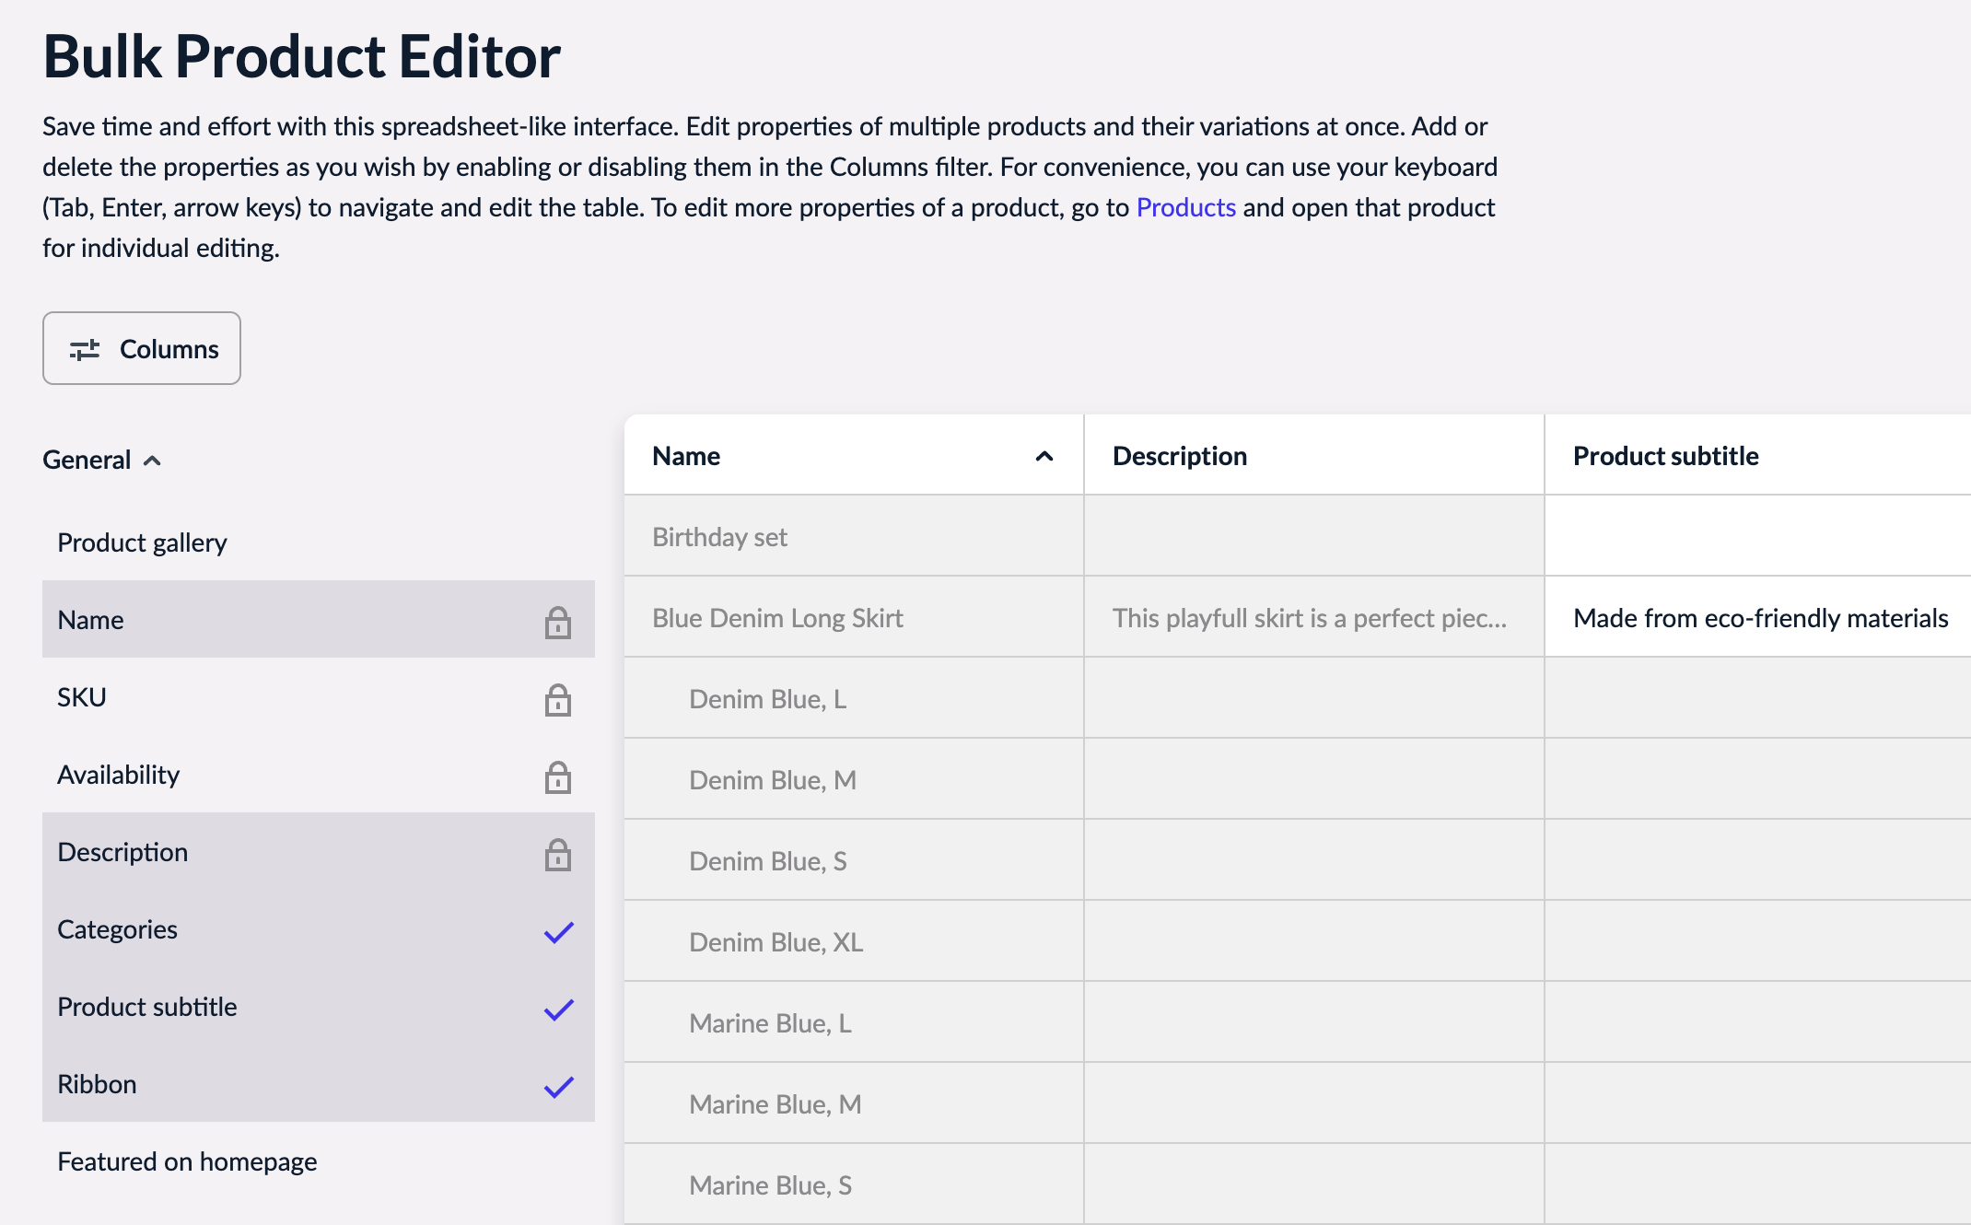1971x1225 pixels.
Task: Sort by the Name column header
Action: tap(854, 455)
